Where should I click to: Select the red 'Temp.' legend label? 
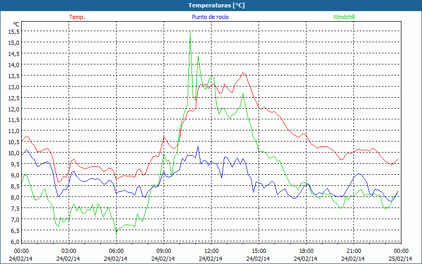click(77, 17)
